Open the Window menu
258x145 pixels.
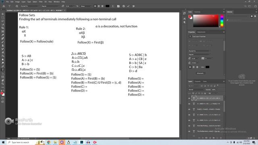(56, 2)
